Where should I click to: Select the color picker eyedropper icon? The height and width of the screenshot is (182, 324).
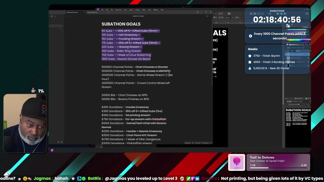(292, 24)
